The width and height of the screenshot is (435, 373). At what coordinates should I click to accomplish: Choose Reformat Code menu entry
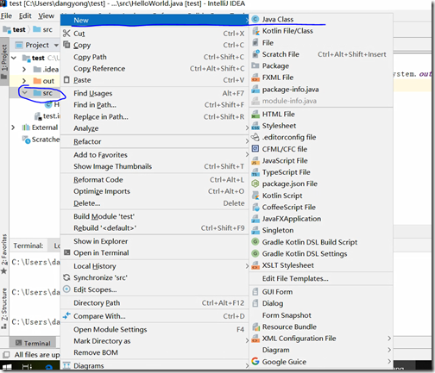pyautogui.click(x=155, y=180)
